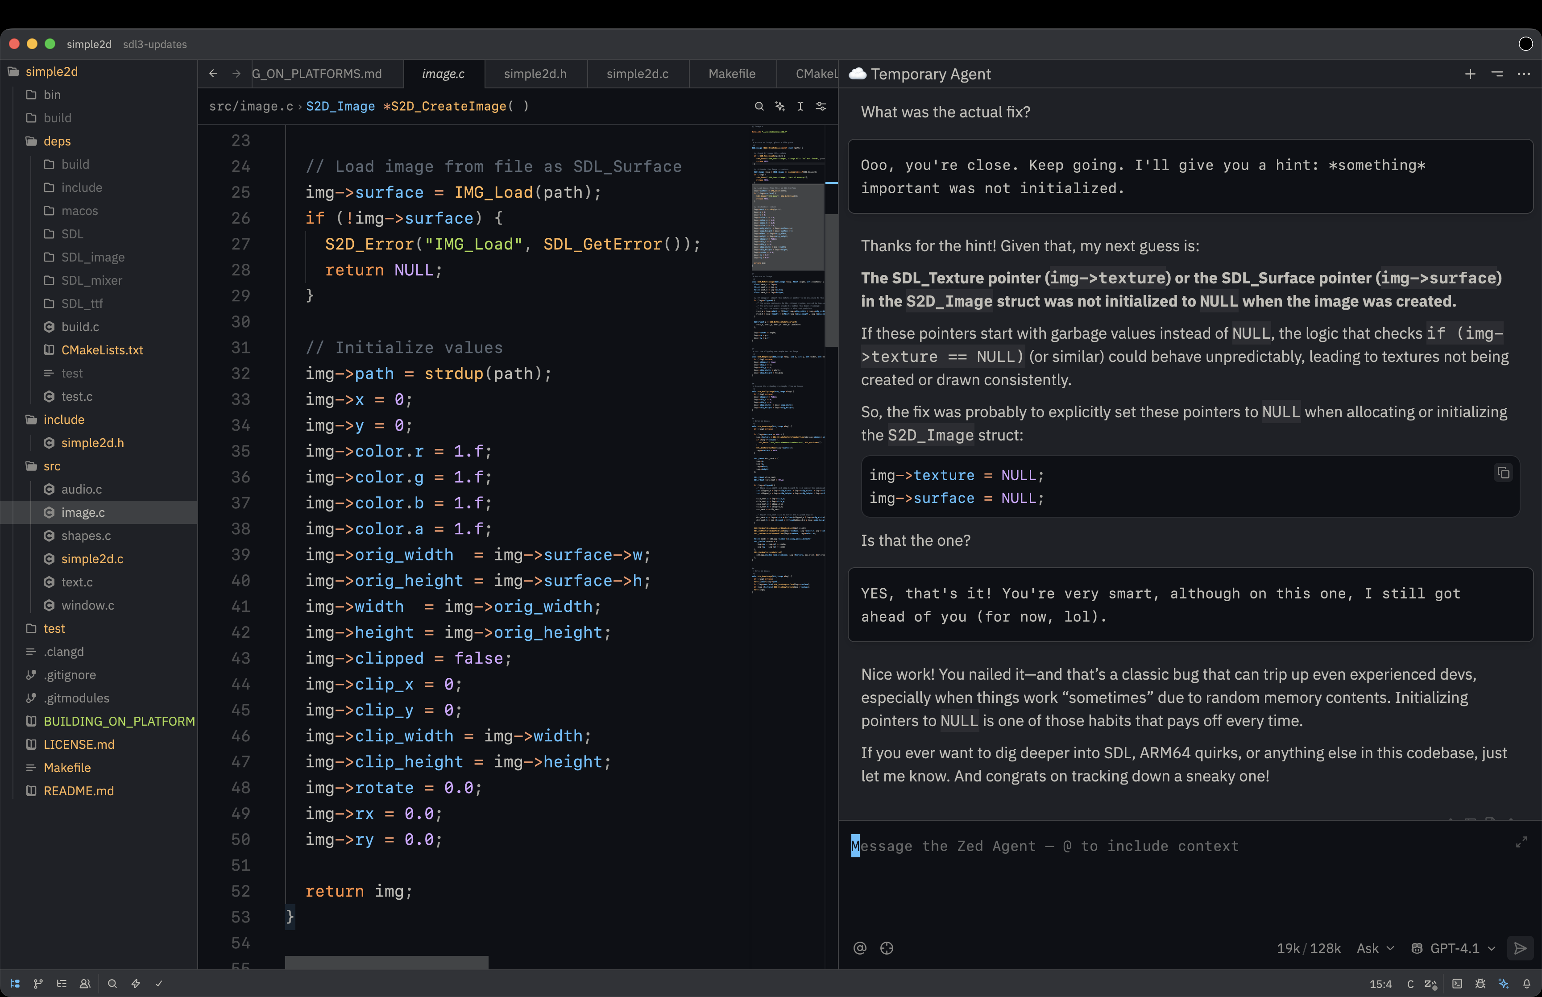Viewport: 1542px width, 997px height.
Task: Start a new thread with plus icon
Action: coord(1470,74)
